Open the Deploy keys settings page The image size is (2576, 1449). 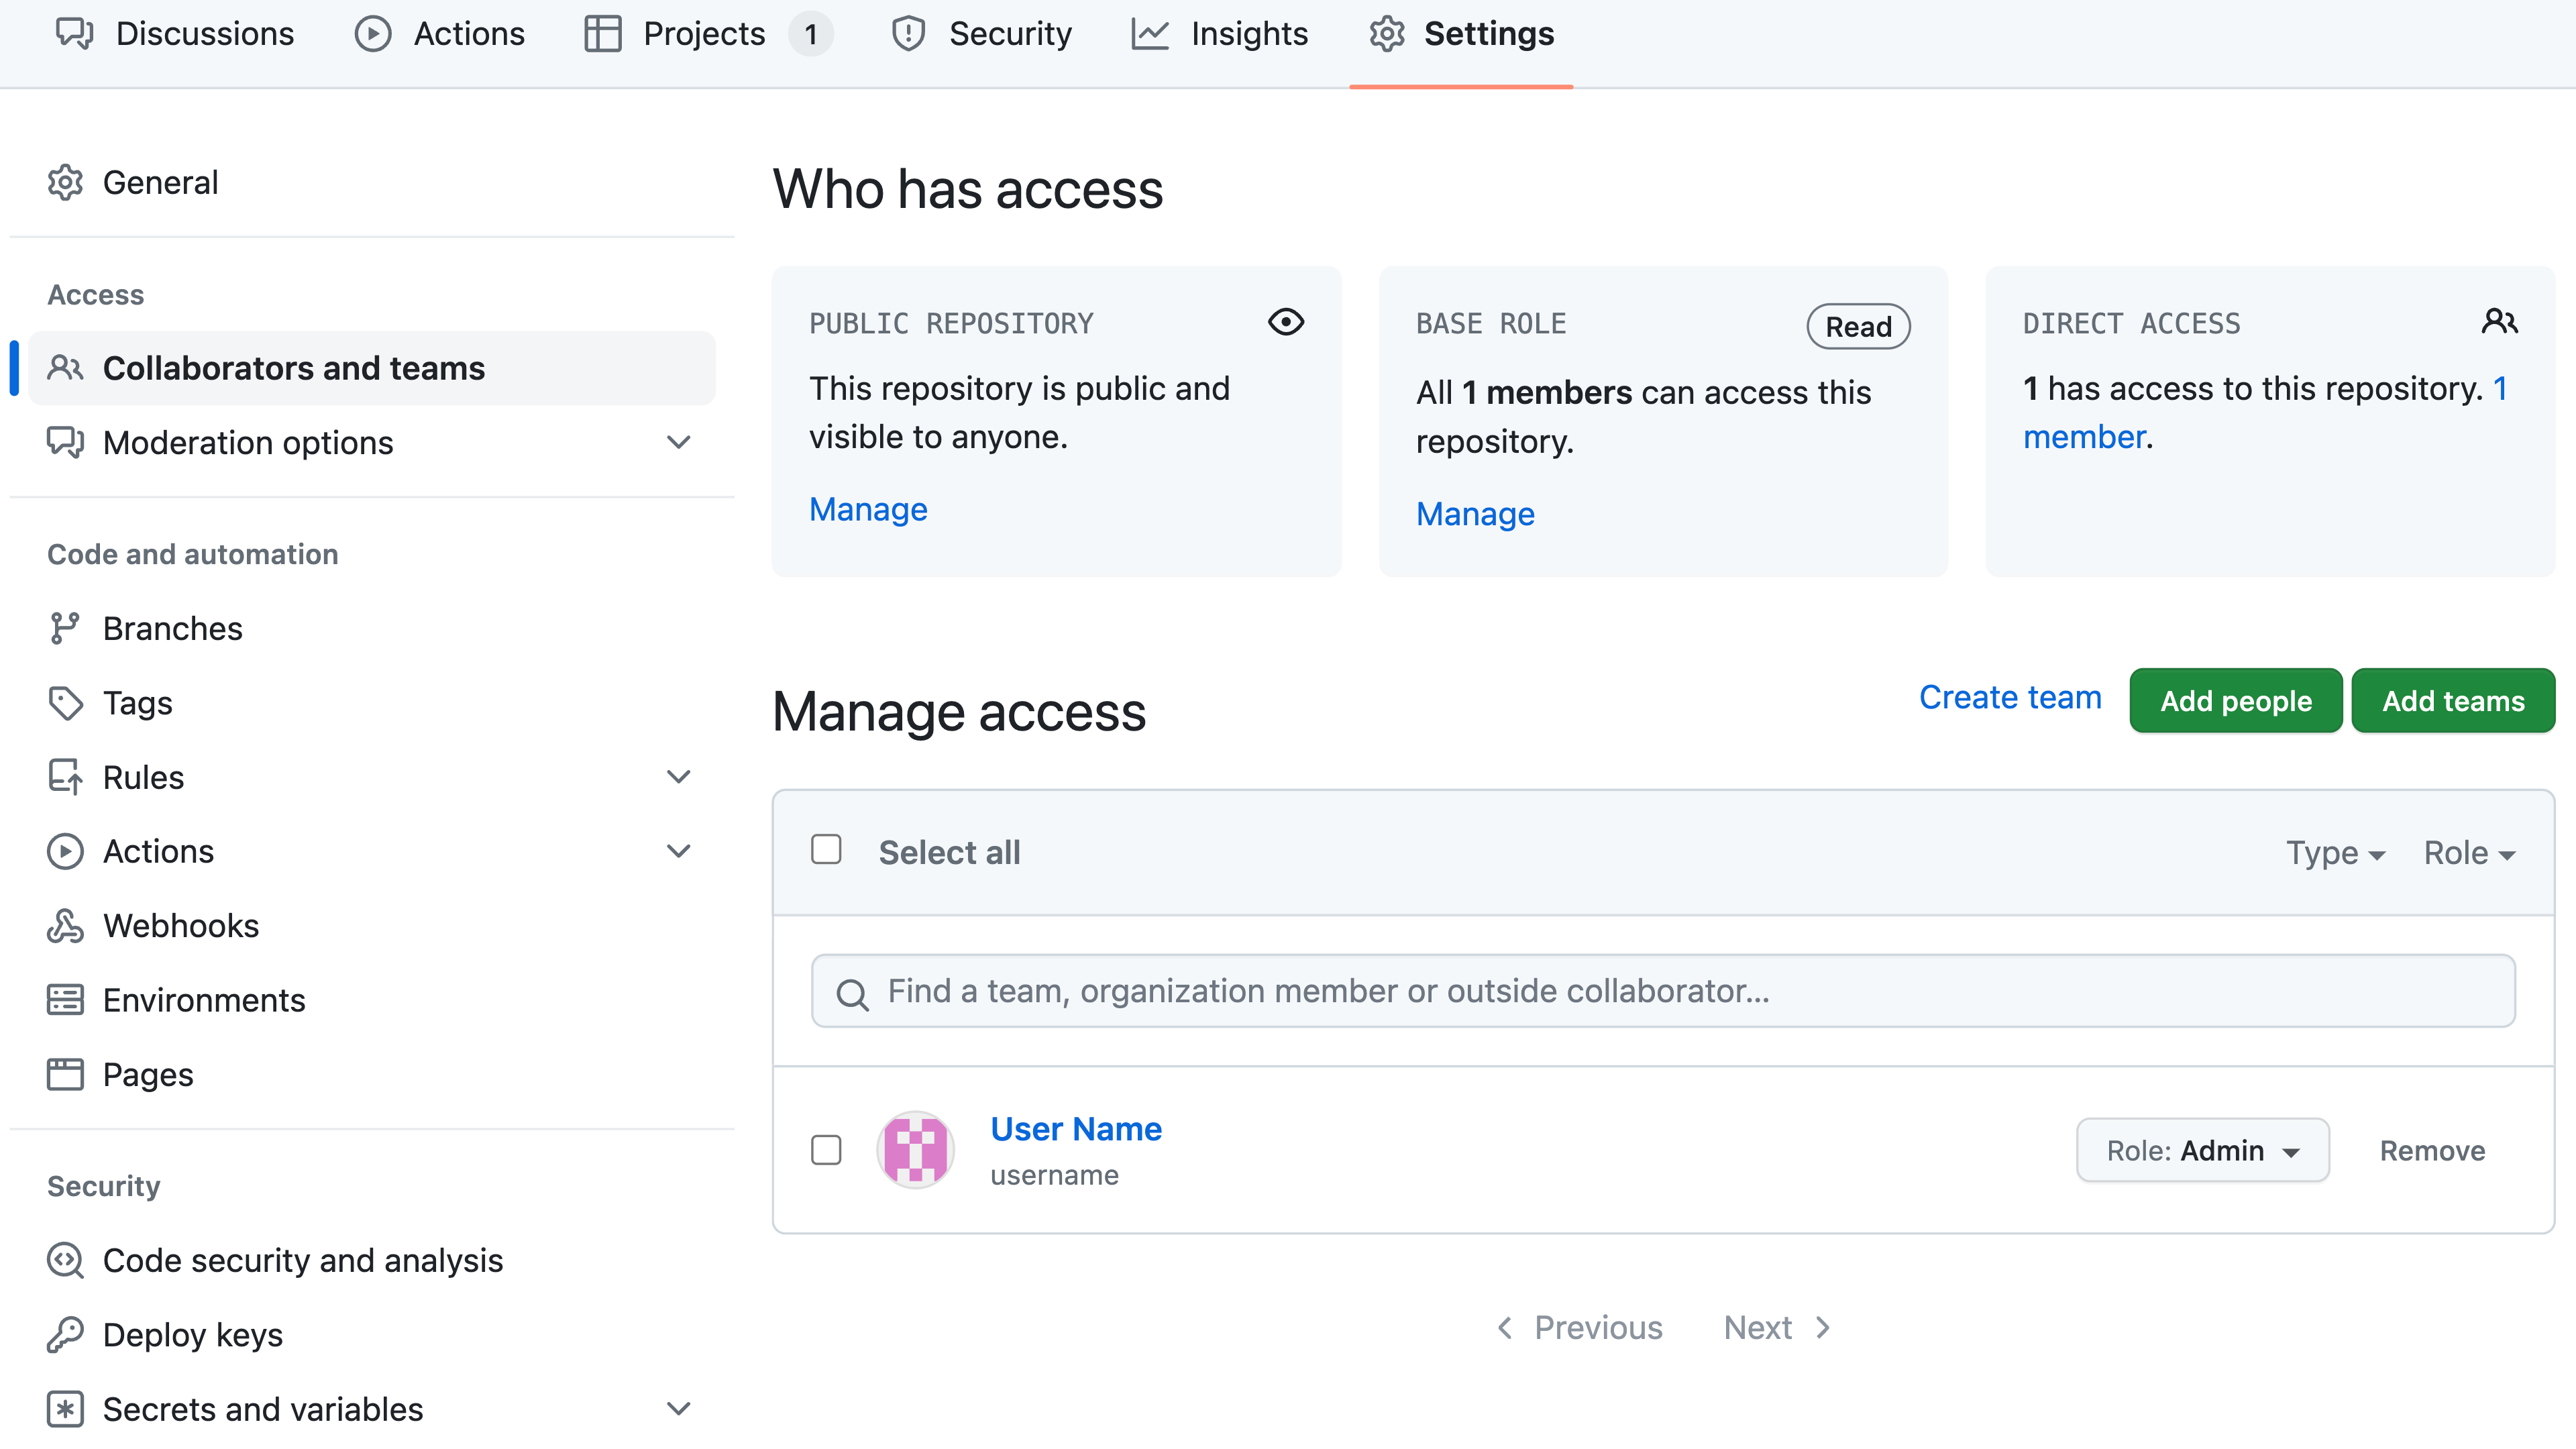tap(371, 1334)
